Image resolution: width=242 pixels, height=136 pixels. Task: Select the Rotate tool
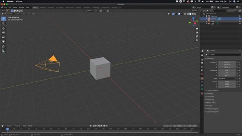(x=3, y=32)
